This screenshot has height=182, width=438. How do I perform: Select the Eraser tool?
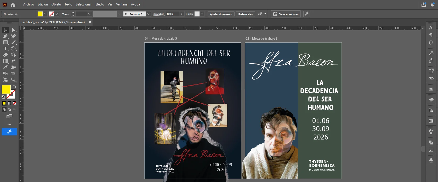[x=5, y=55]
